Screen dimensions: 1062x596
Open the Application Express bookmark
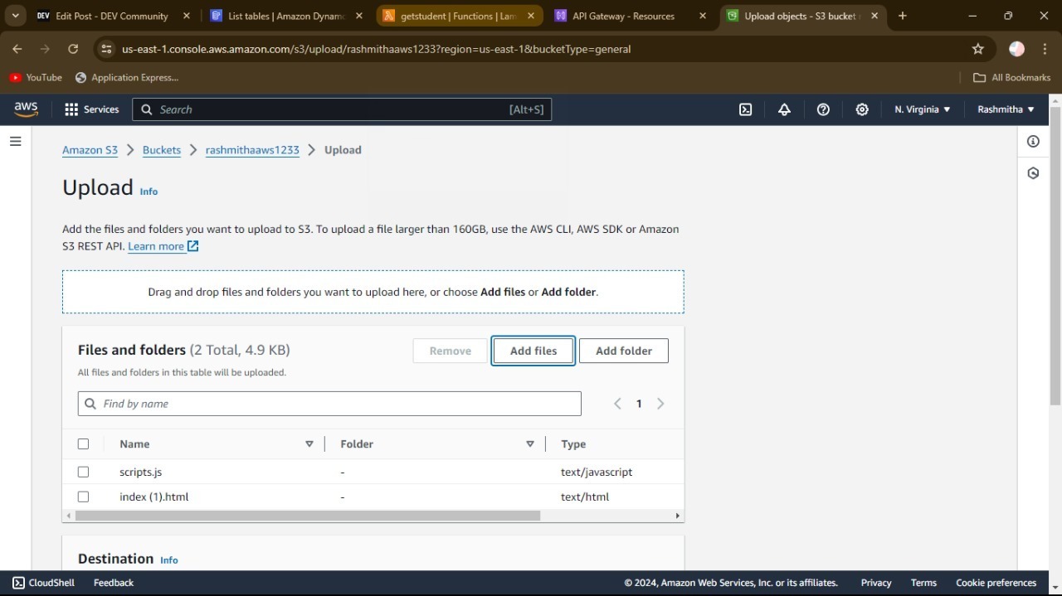tap(126, 77)
